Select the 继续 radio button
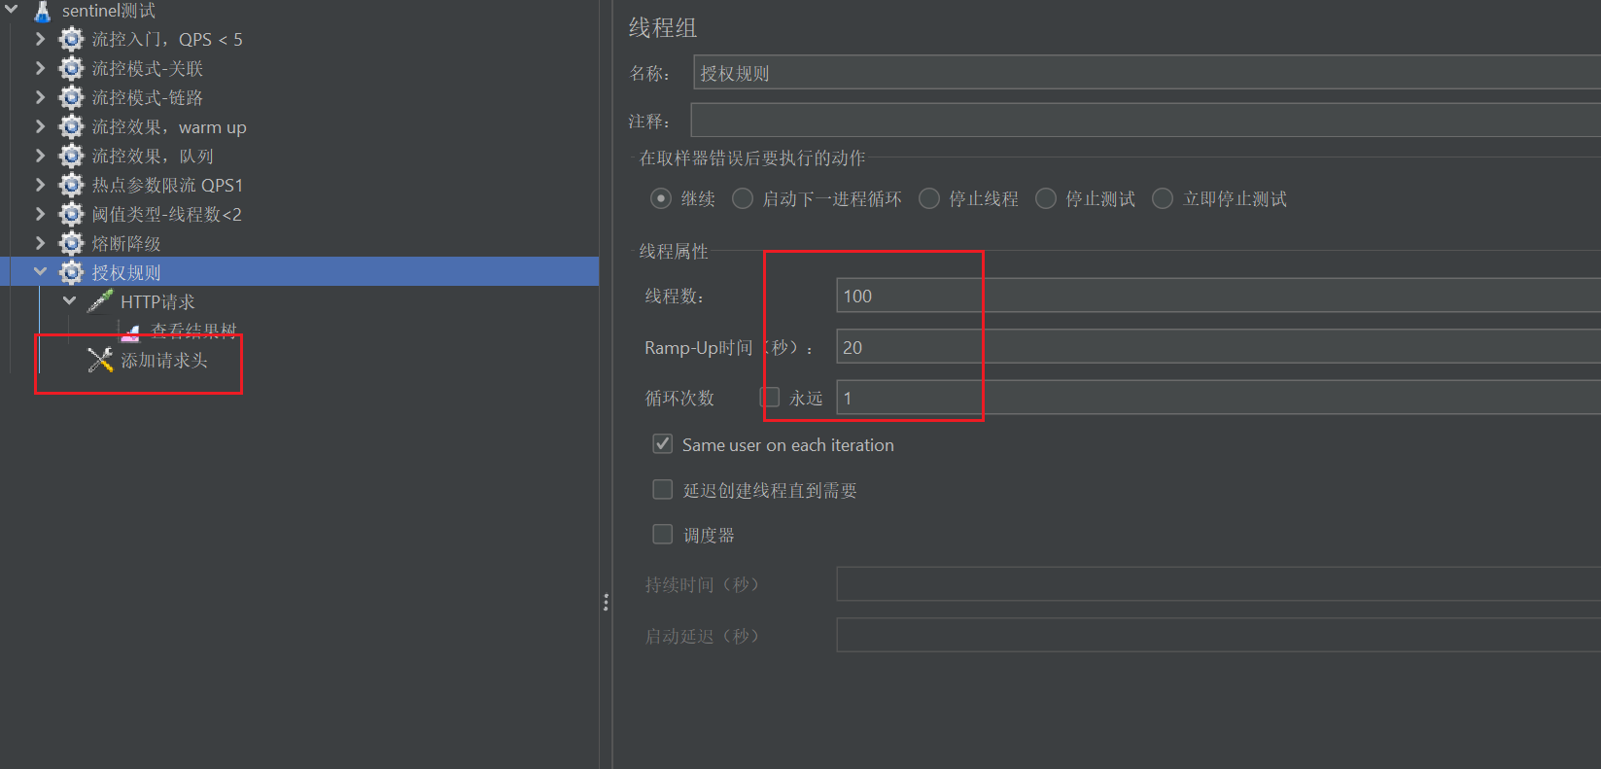Viewport: 1601px width, 769px height. 661,198
